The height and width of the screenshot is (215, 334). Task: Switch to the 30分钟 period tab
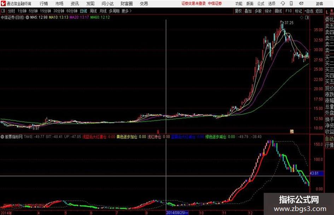coord(59,11)
